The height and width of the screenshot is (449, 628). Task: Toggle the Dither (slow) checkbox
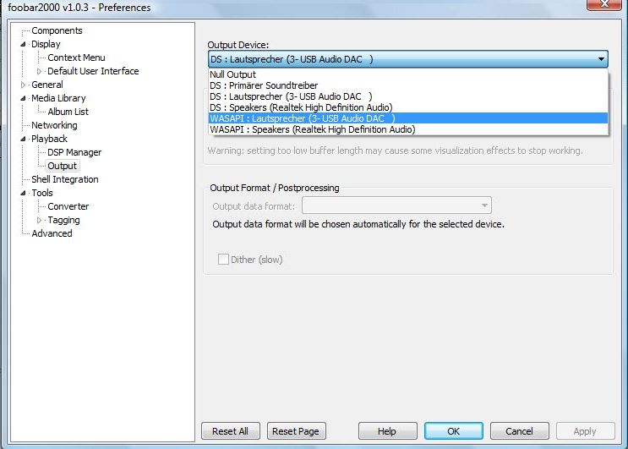point(224,260)
